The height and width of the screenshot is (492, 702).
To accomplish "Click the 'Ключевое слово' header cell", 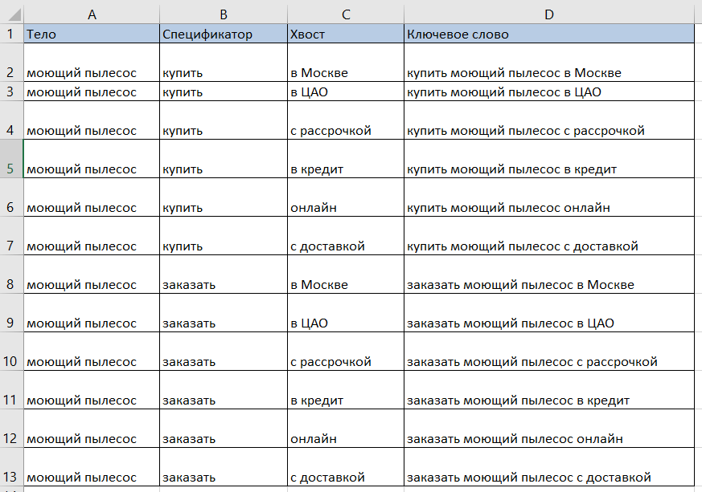I will pyautogui.click(x=549, y=34).
